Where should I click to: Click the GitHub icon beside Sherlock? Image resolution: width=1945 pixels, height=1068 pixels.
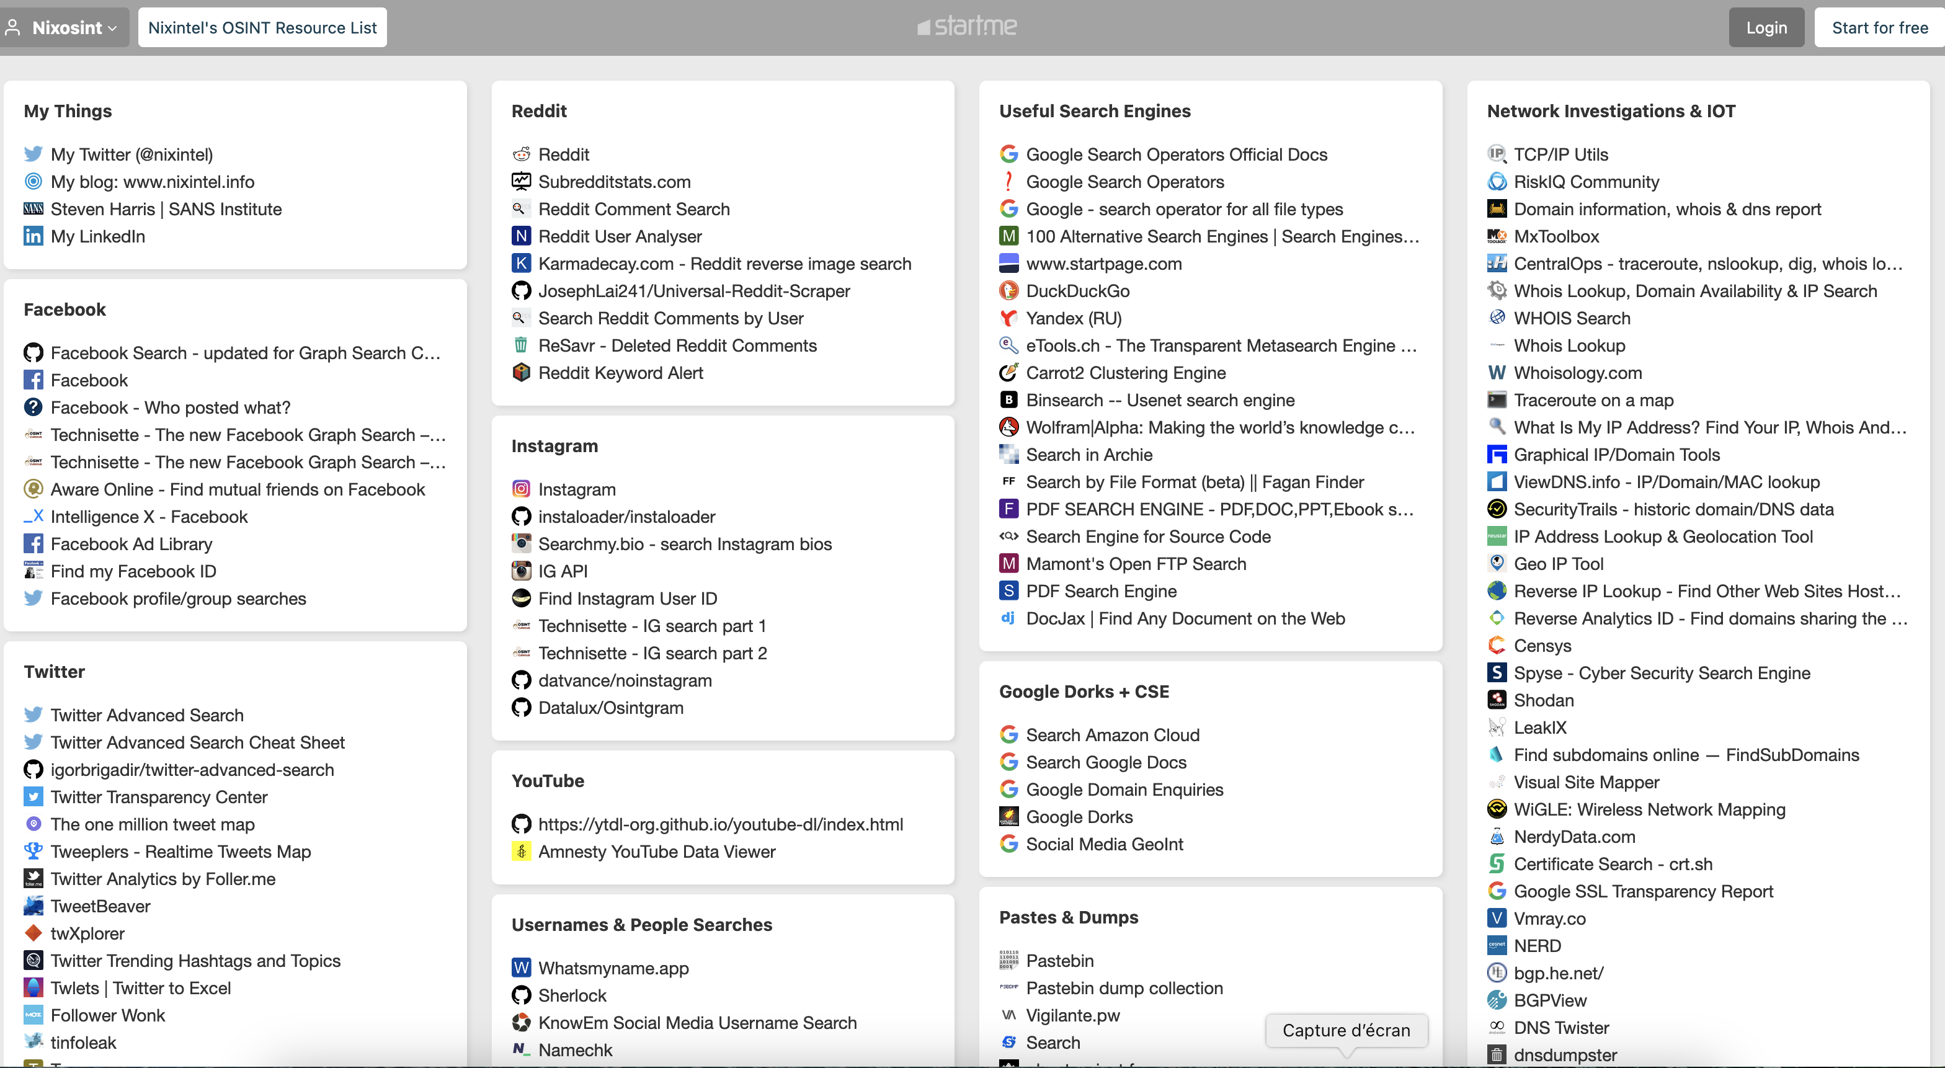(x=521, y=995)
